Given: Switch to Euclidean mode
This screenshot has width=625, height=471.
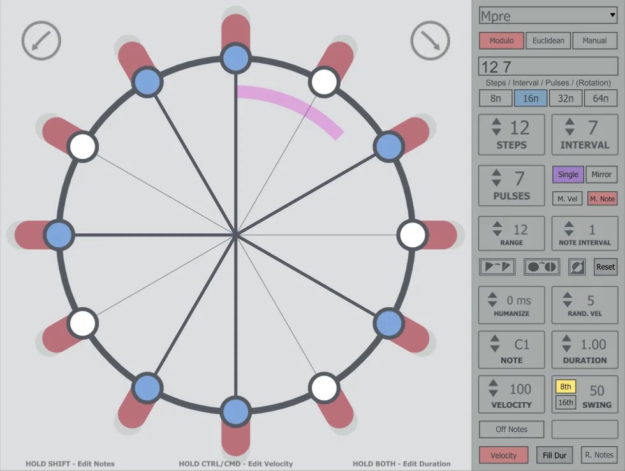Looking at the screenshot, I should (548, 40).
